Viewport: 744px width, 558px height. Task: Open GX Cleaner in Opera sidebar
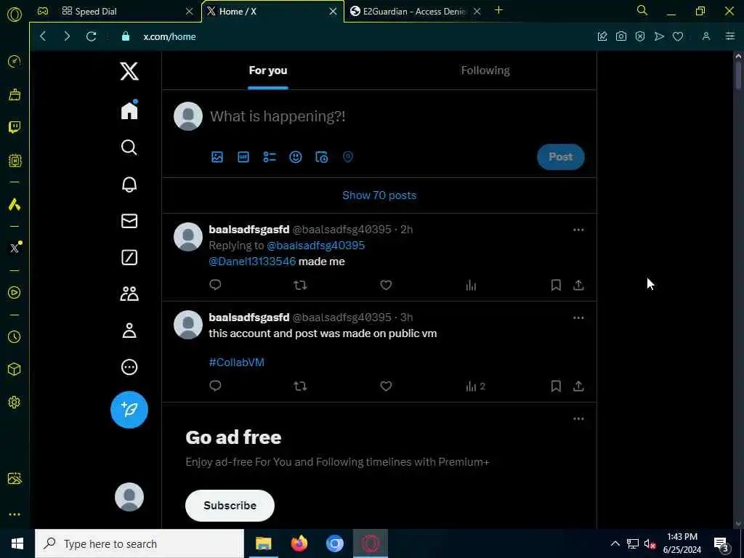tap(15, 94)
